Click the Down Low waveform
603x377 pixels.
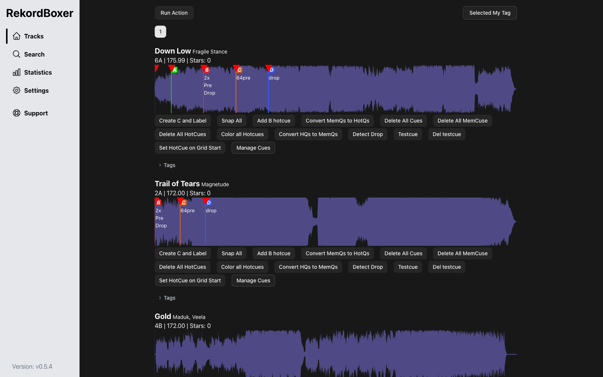[x=335, y=89]
